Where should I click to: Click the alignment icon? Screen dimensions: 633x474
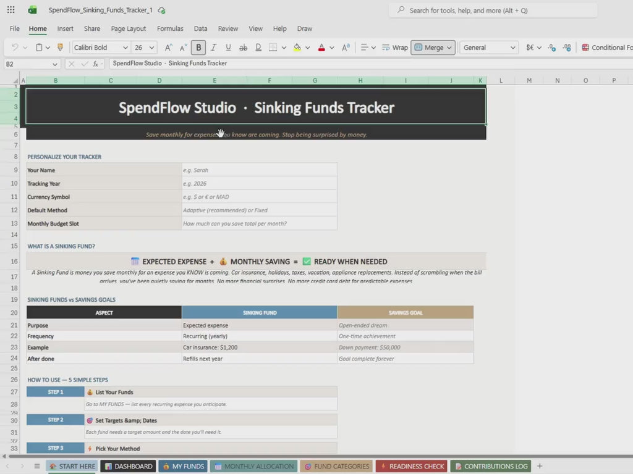(x=364, y=48)
